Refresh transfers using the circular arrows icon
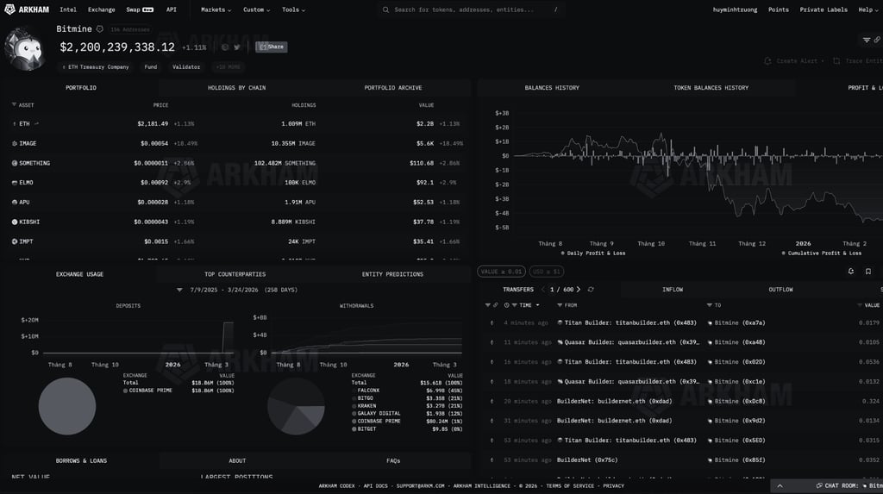 coord(591,290)
